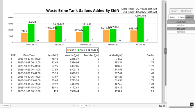Viewport: 195px width, 108px height.
Task: Click the End Date header
Action: [181, 29]
